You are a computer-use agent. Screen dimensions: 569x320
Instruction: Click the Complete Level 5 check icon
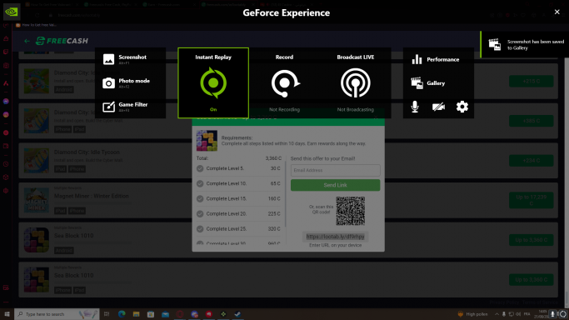pyautogui.click(x=200, y=168)
